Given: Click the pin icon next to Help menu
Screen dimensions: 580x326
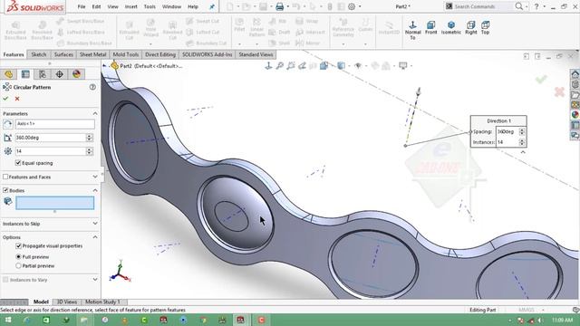Looking at the screenshot, I should [x=212, y=6].
